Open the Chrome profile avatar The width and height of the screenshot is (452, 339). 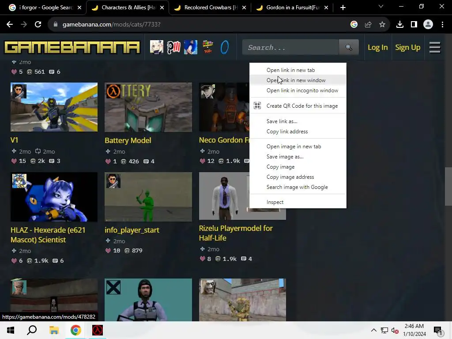pos(428,25)
